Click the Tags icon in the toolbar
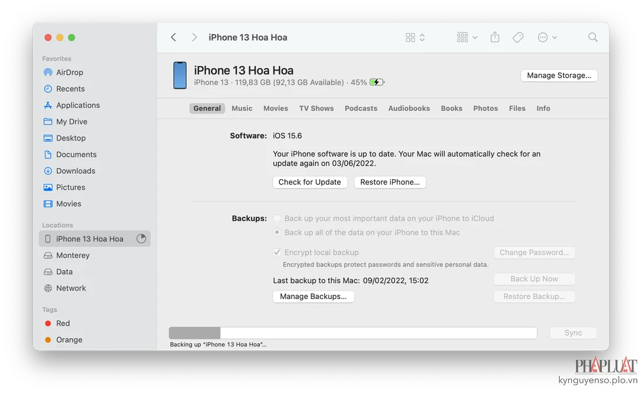The image size is (642, 394). click(x=518, y=37)
